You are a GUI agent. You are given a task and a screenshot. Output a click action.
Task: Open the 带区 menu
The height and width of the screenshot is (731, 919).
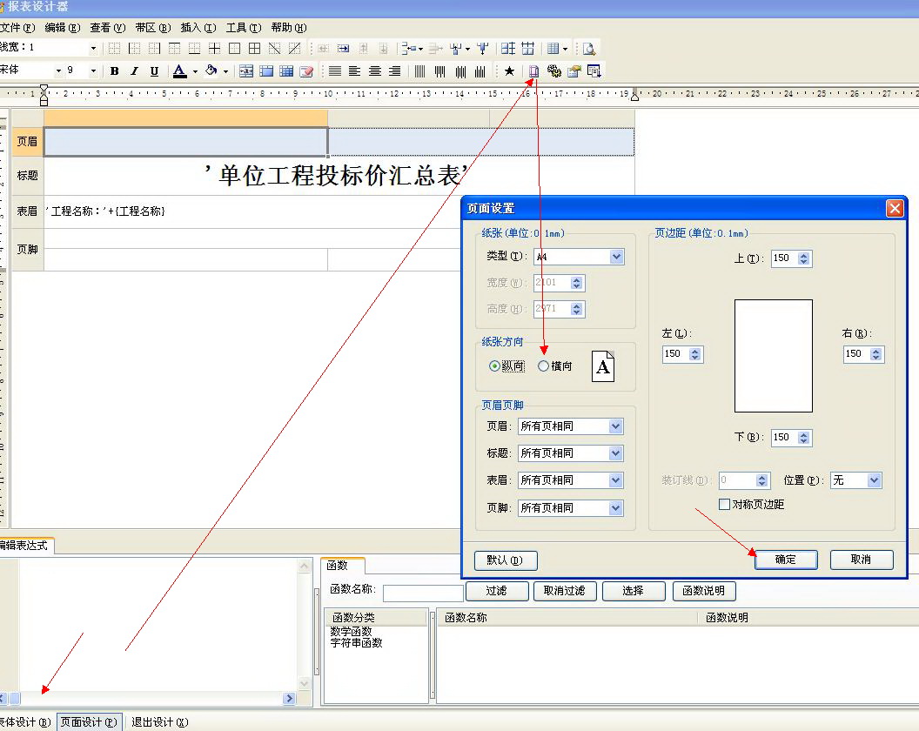(152, 28)
